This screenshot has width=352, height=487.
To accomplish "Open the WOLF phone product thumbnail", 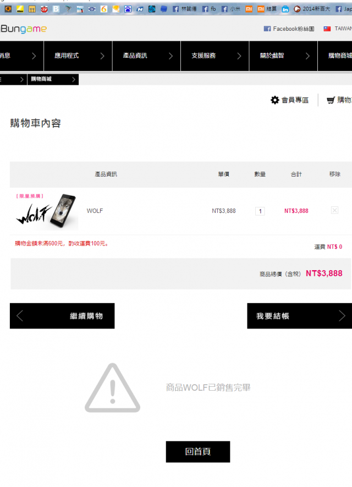I will [47, 211].
